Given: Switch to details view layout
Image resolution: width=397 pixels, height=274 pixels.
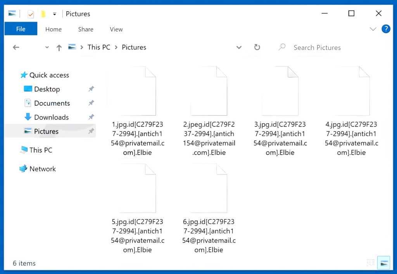Looking at the screenshot, I should tap(371, 263).
